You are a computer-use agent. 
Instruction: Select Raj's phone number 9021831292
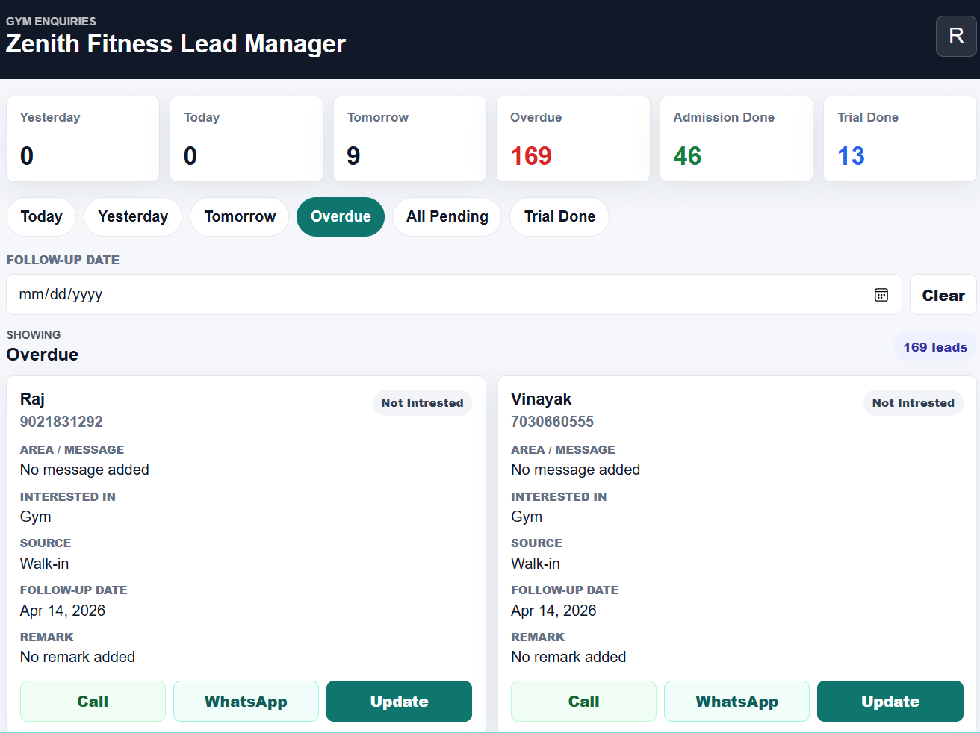pyautogui.click(x=61, y=422)
